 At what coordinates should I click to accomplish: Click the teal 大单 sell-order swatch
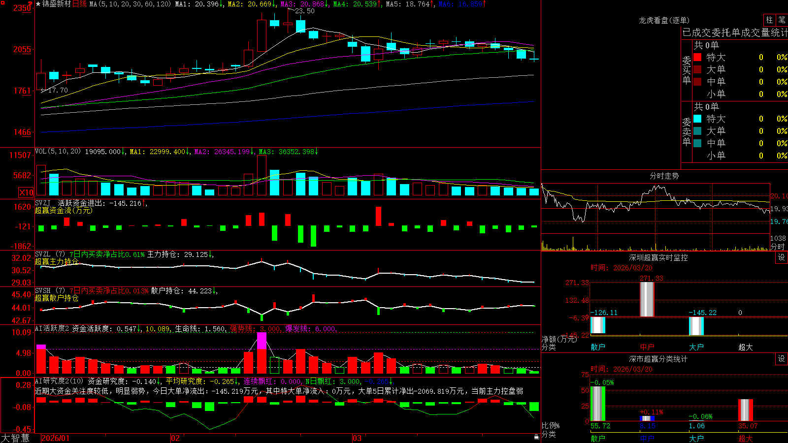(x=697, y=131)
